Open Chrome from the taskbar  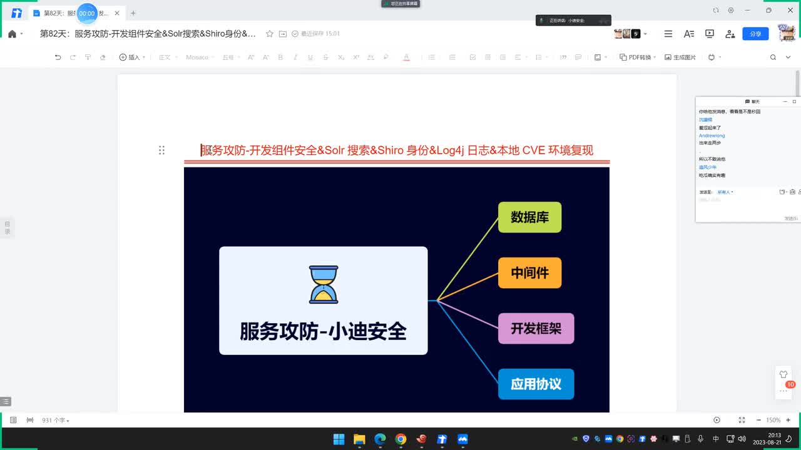pos(400,439)
